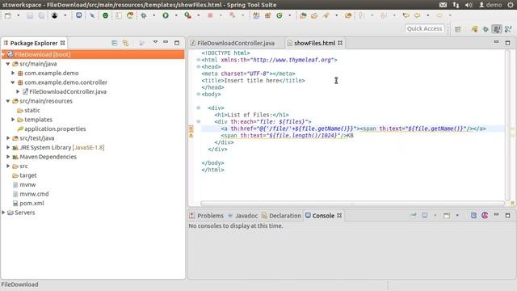Open the Problems tab
The height and width of the screenshot is (291, 517).
[x=207, y=216]
